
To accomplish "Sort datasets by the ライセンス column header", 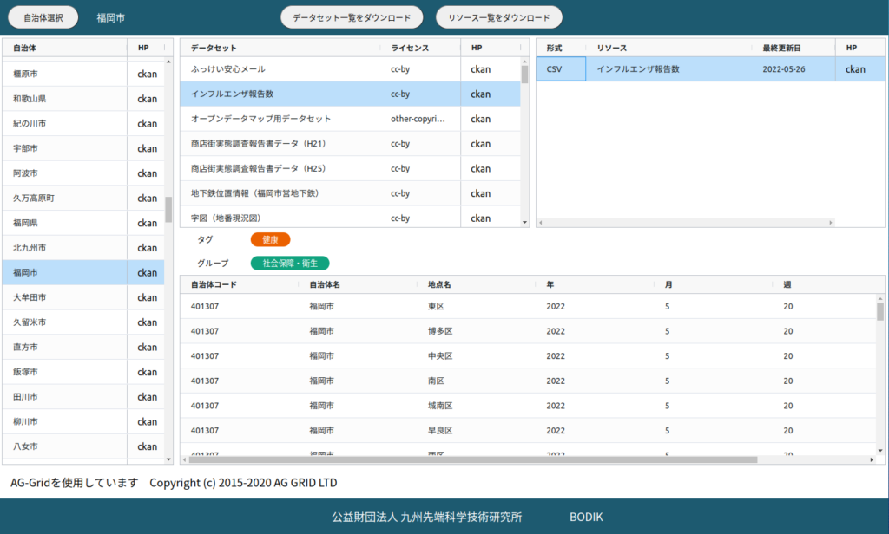I will (410, 48).
